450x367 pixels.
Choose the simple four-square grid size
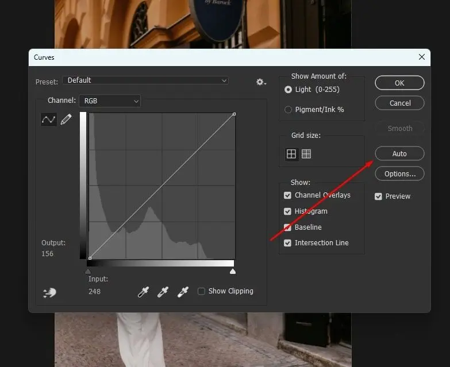291,154
